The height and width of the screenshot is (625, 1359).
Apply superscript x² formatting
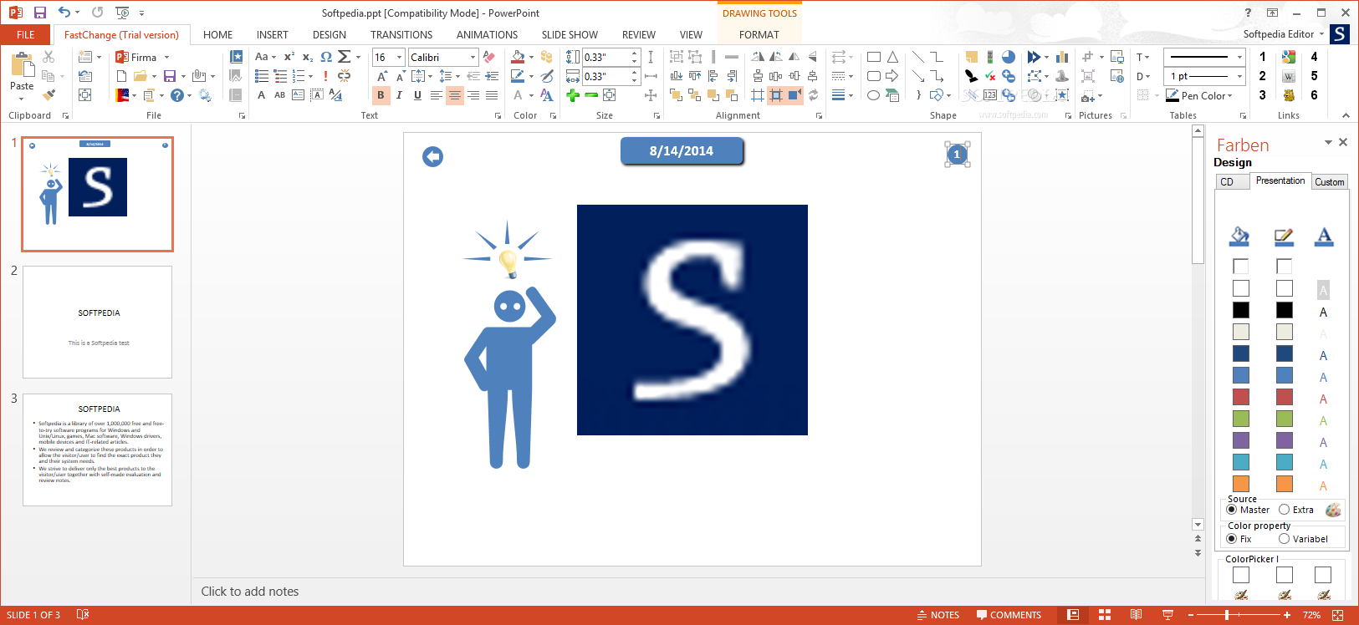point(289,57)
